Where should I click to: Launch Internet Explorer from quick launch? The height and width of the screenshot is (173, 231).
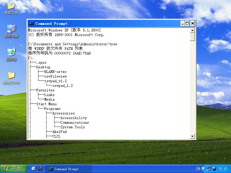click(33, 169)
